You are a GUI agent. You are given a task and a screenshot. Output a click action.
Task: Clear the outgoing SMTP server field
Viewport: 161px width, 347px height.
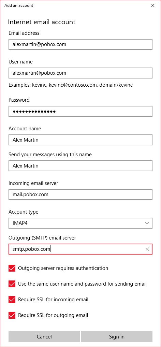click(x=147, y=249)
